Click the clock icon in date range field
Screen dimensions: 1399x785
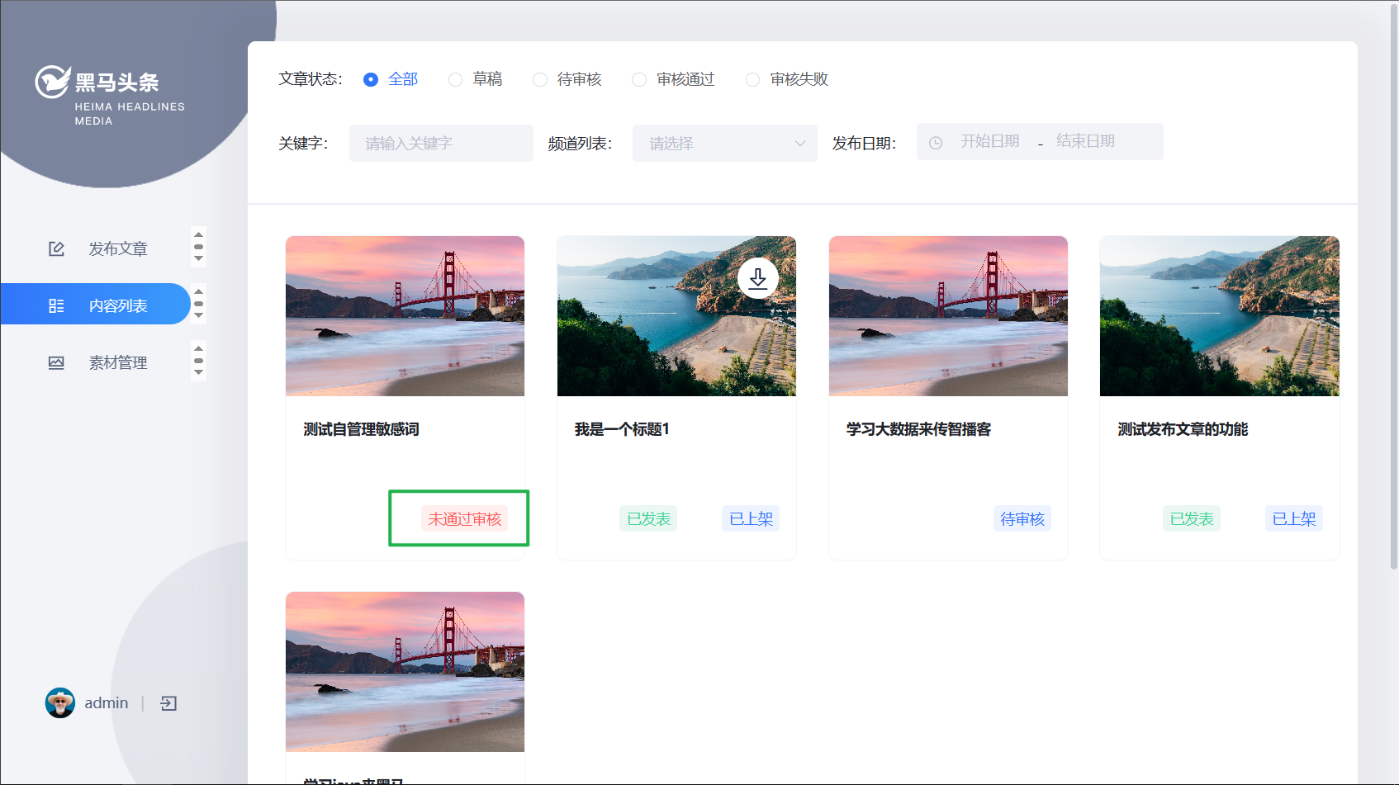(936, 143)
